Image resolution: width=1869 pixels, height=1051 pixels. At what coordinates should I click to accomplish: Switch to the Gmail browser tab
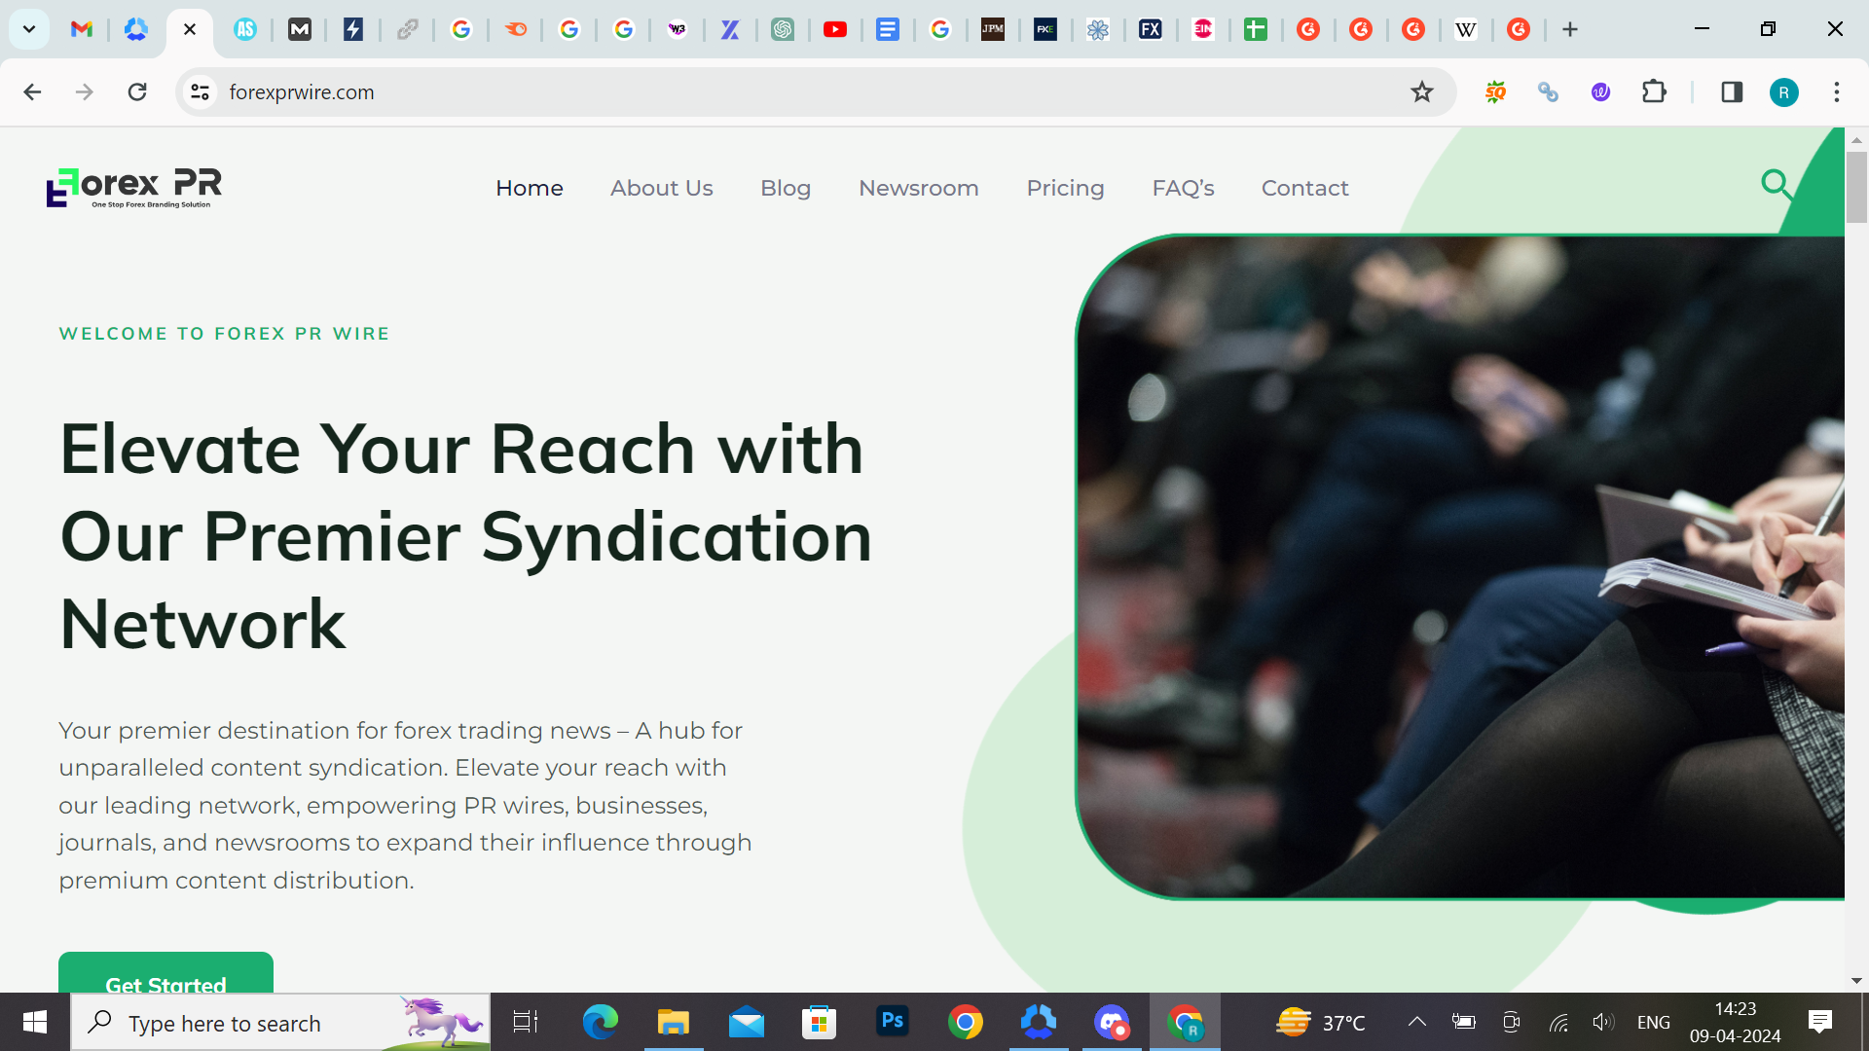coord(82,29)
